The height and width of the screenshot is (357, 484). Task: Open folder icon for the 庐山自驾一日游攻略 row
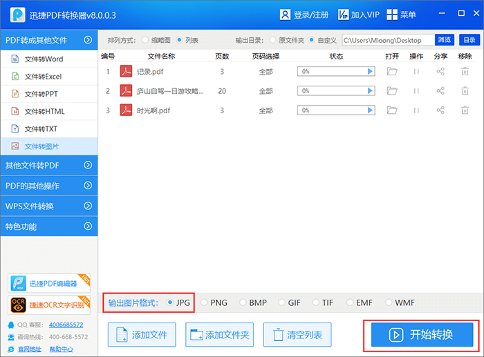392,91
